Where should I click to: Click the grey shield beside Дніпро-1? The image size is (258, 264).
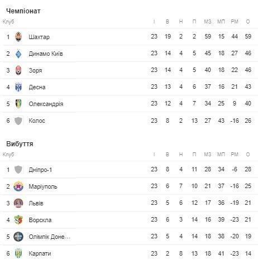(18, 170)
